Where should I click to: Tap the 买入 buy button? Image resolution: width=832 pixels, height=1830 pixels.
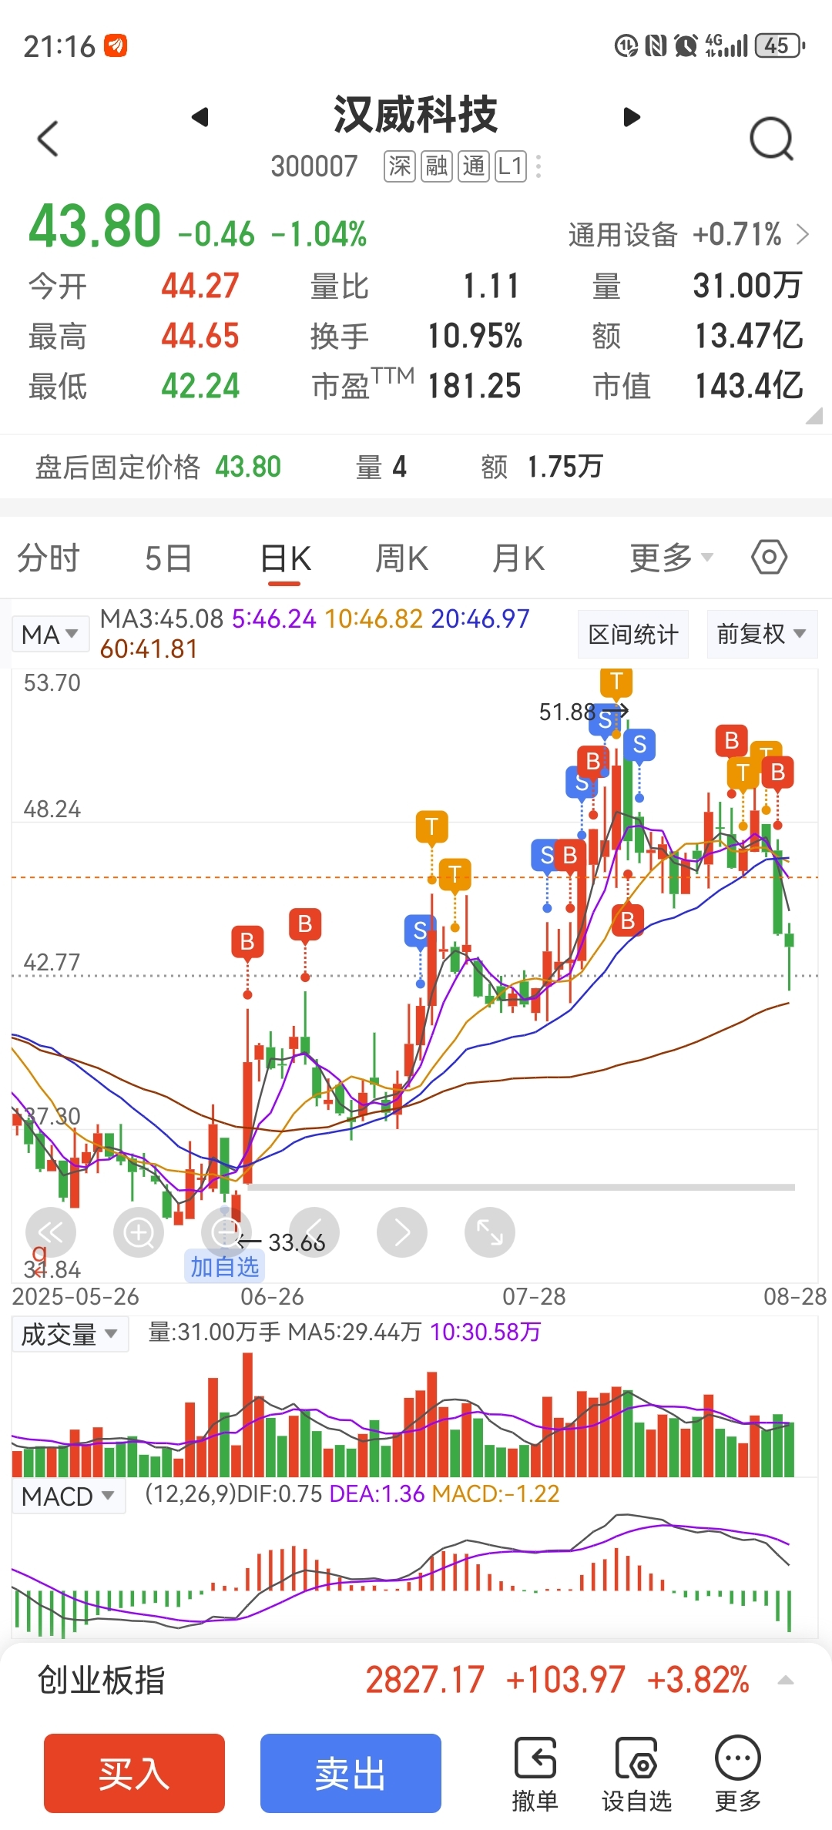point(134,1773)
